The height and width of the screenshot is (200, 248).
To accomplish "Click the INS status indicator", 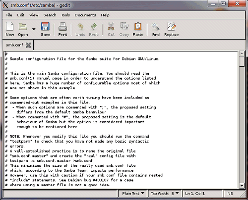I will click(230, 194).
